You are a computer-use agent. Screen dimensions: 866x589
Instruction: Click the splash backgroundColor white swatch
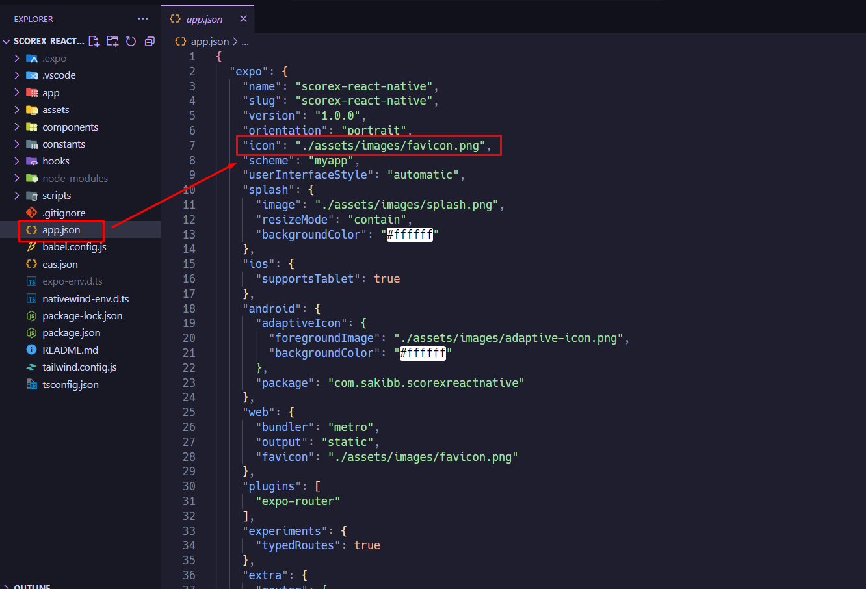410,234
